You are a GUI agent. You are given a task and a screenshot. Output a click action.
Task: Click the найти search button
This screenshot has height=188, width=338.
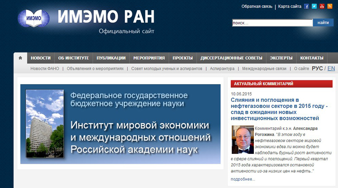pos(323,22)
